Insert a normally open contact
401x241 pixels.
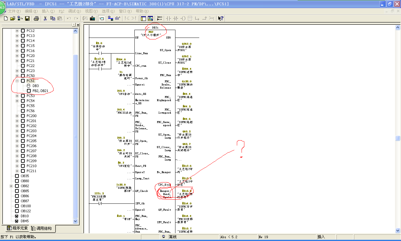point(169,18)
